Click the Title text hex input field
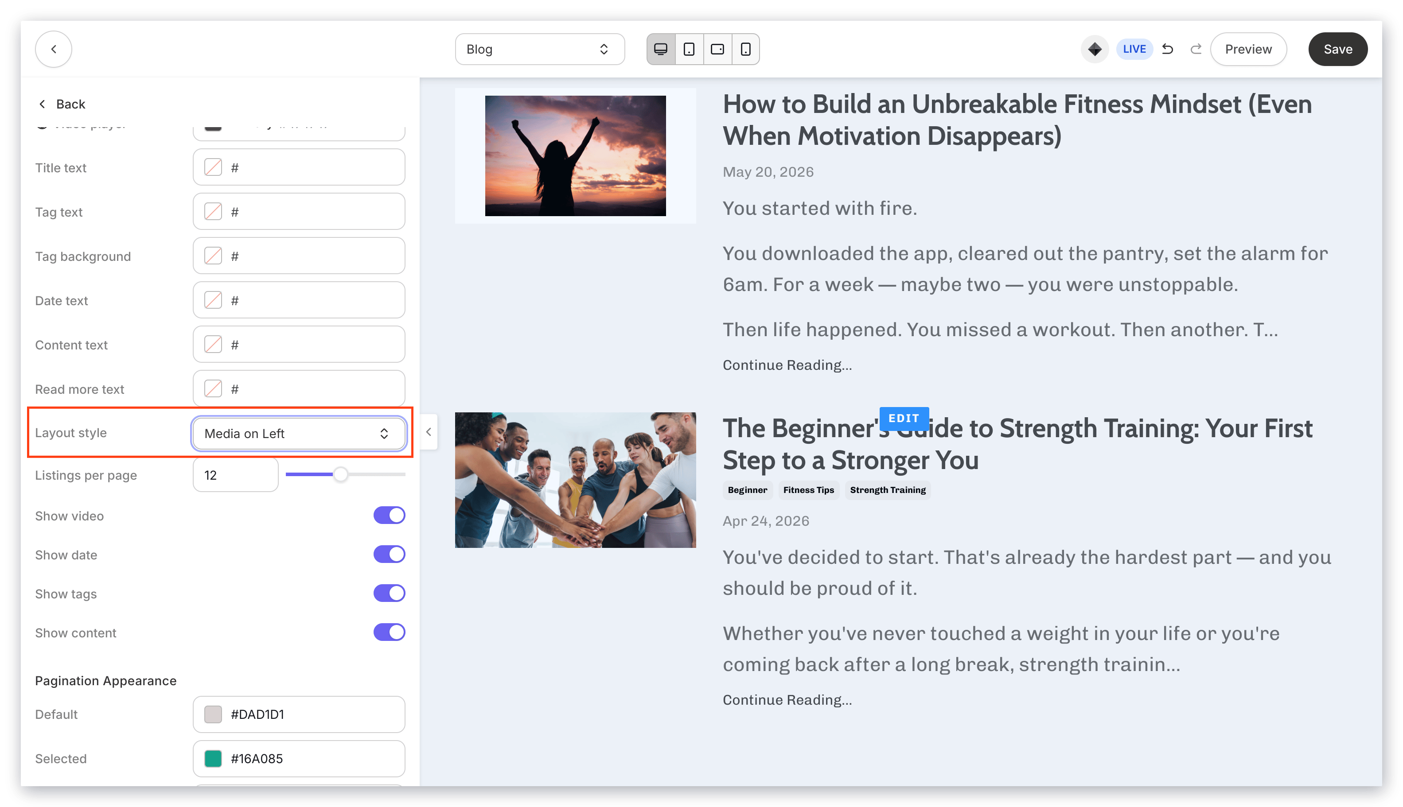Screen dimensions: 1403x807 click(298, 167)
